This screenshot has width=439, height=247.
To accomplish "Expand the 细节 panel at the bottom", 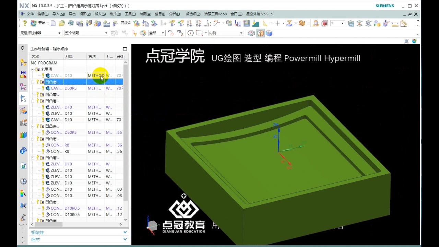I will click(79, 239).
